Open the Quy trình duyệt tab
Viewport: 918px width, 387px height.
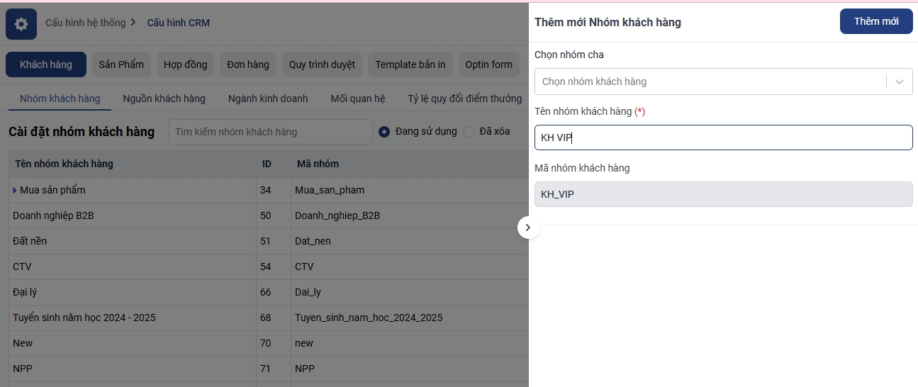pyautogui.click(x=322, y=64)
